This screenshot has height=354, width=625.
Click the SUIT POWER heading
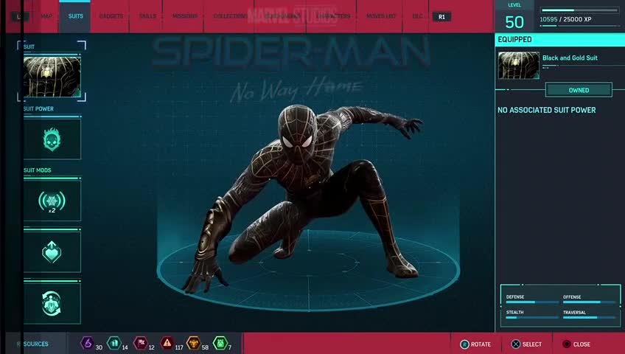click(38, 109)
